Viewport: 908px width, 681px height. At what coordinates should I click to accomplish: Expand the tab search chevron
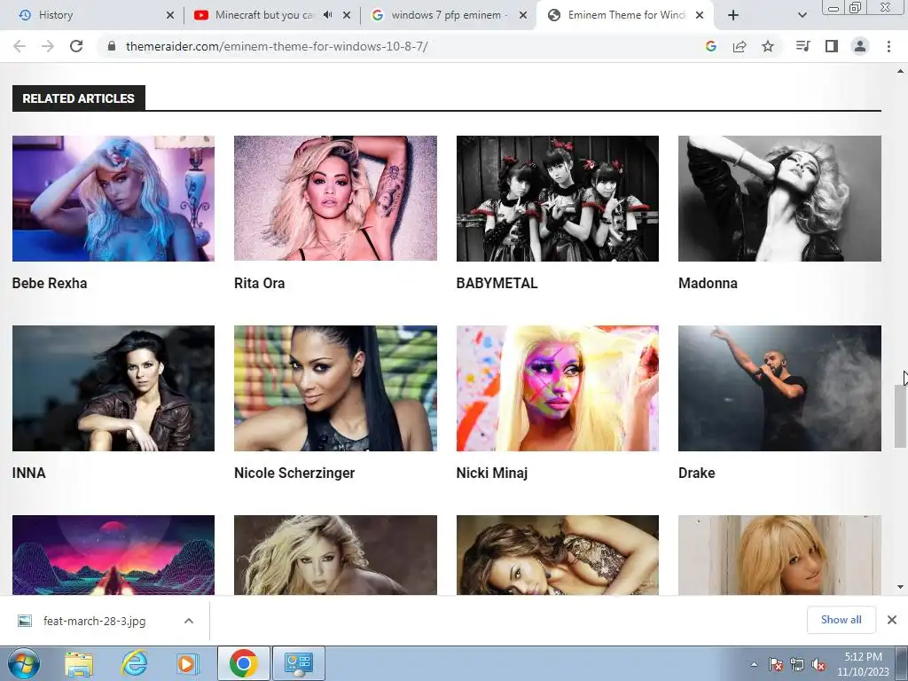[x=802, y=15]
